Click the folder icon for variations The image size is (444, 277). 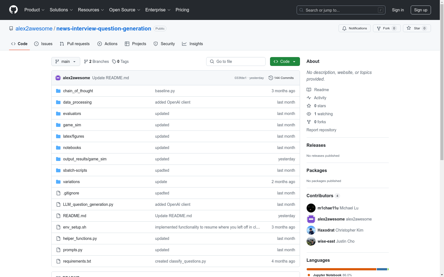[x=58, y=182]
